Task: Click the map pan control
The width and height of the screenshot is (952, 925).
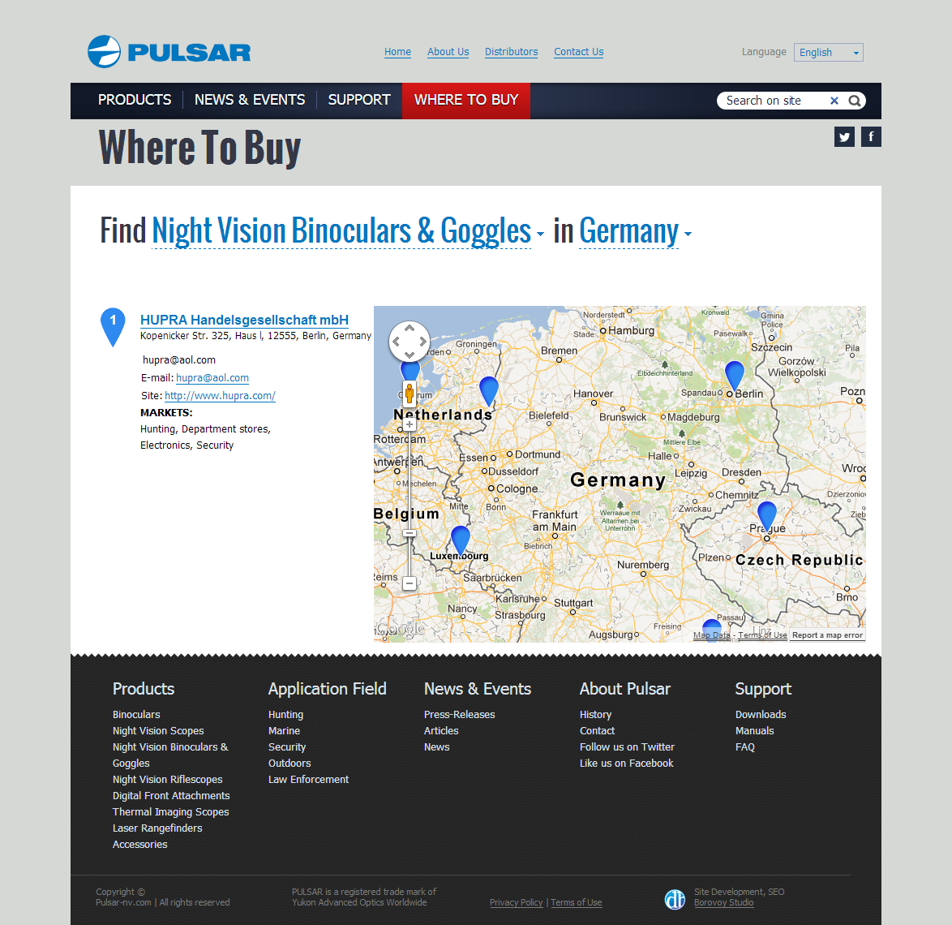Action: (x=410, y=342)
